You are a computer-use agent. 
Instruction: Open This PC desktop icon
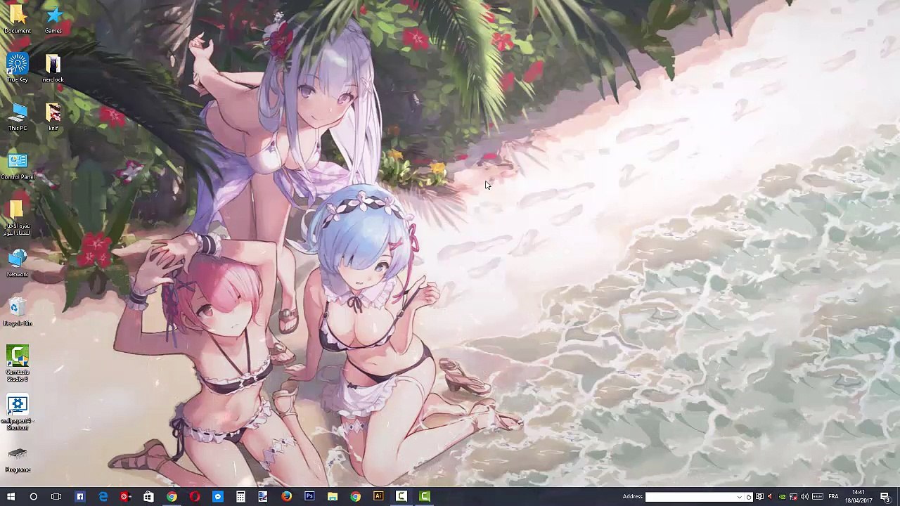(18, 117)
